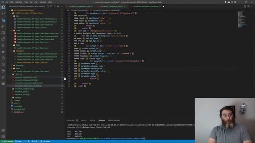Click the split editor icon in editor toolbar

(x=249, y=6)
